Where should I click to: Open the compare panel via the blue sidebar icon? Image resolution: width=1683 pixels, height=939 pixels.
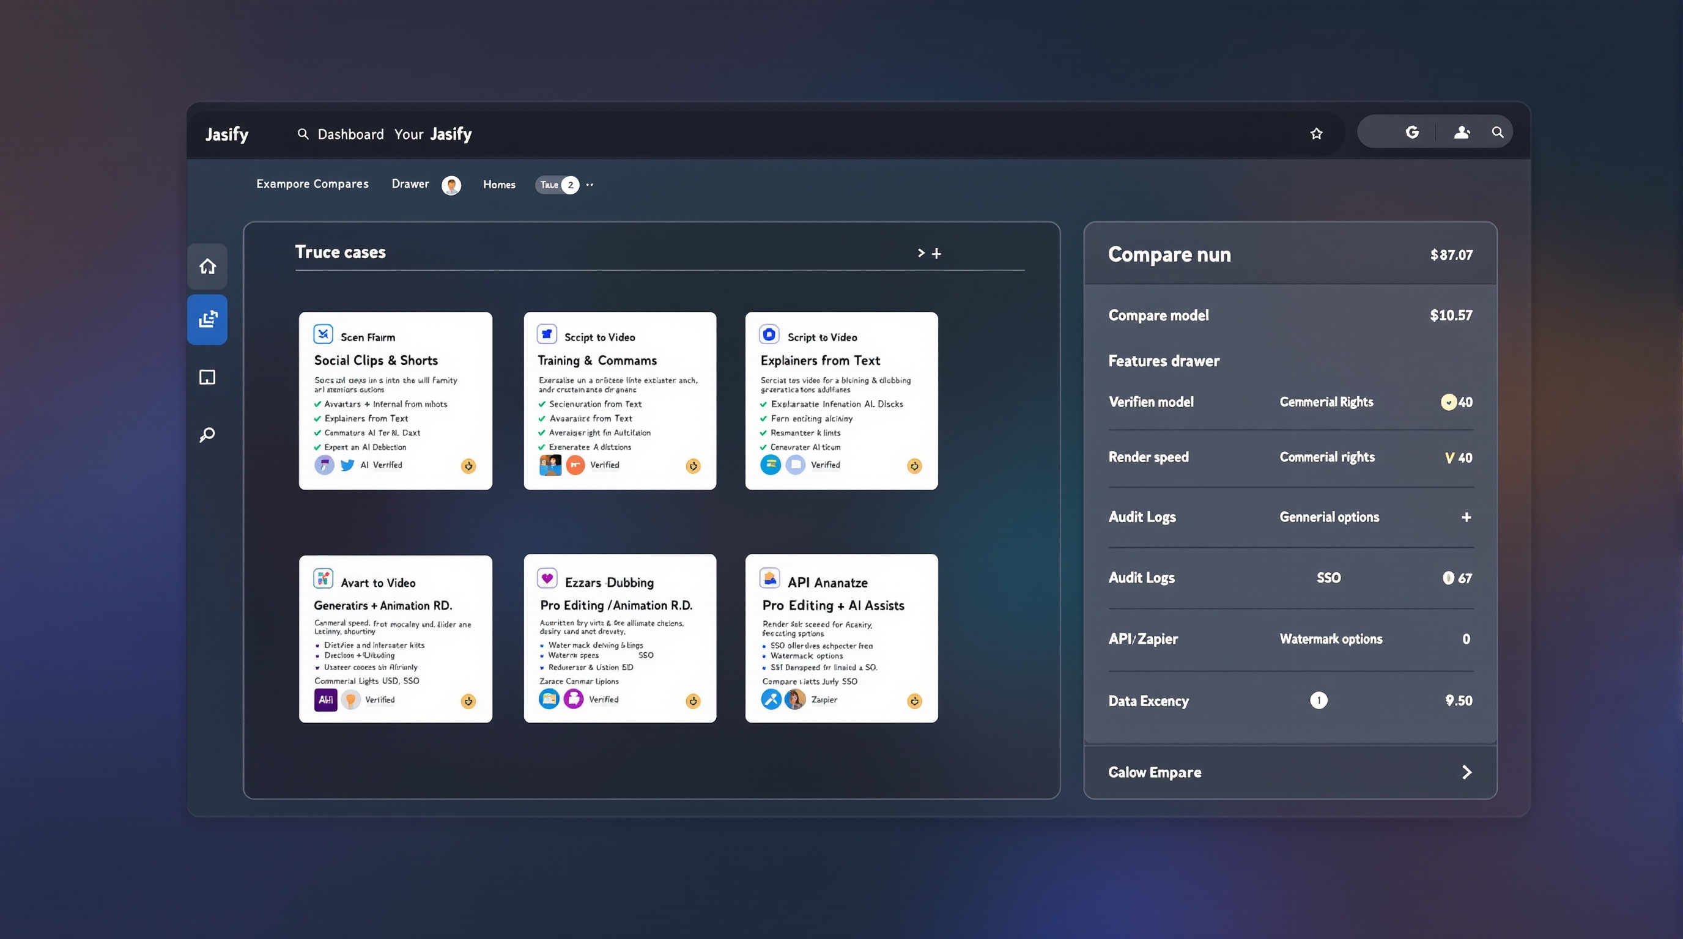coord(207,319)
